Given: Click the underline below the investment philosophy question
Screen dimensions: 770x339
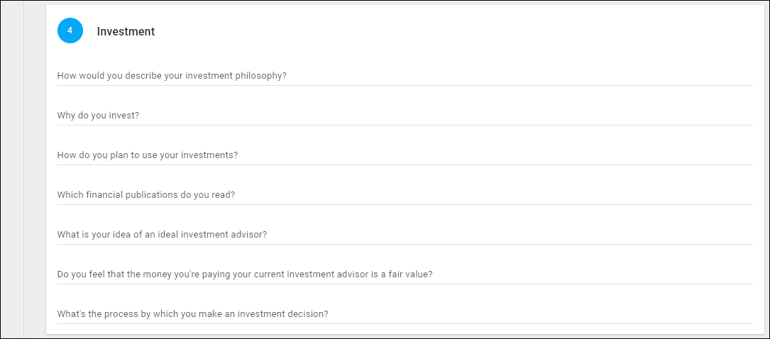Looking at the screenshot, I should (405, 86).
